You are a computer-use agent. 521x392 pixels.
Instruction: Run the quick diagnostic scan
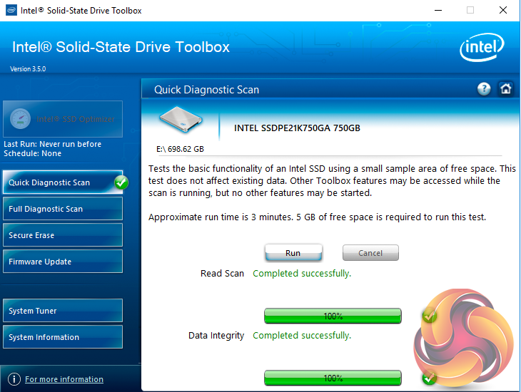pyautogui.click(x=293, y=253)
